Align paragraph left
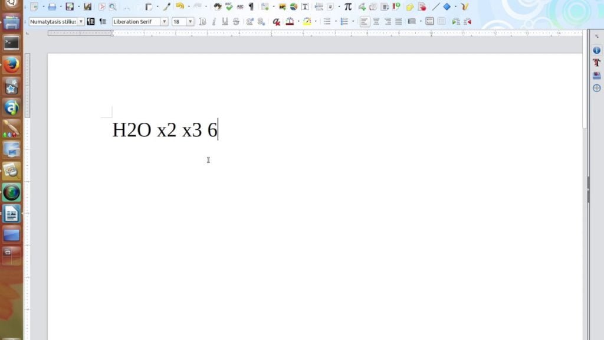 tap(365, 22)
